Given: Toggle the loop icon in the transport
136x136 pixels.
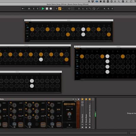Looking at the screenshot, I should (69, 9).
